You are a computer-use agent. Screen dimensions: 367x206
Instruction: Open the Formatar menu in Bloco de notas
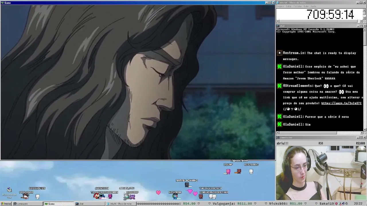pyautogui.click(x=298, y=6)
